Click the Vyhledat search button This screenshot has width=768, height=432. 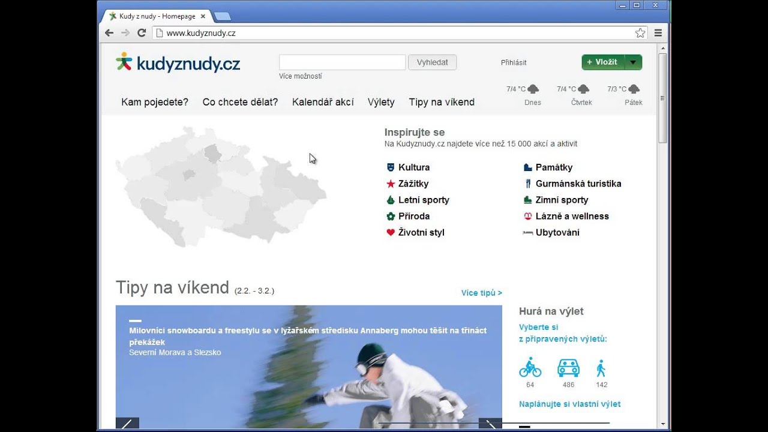(x=433, y=62)
